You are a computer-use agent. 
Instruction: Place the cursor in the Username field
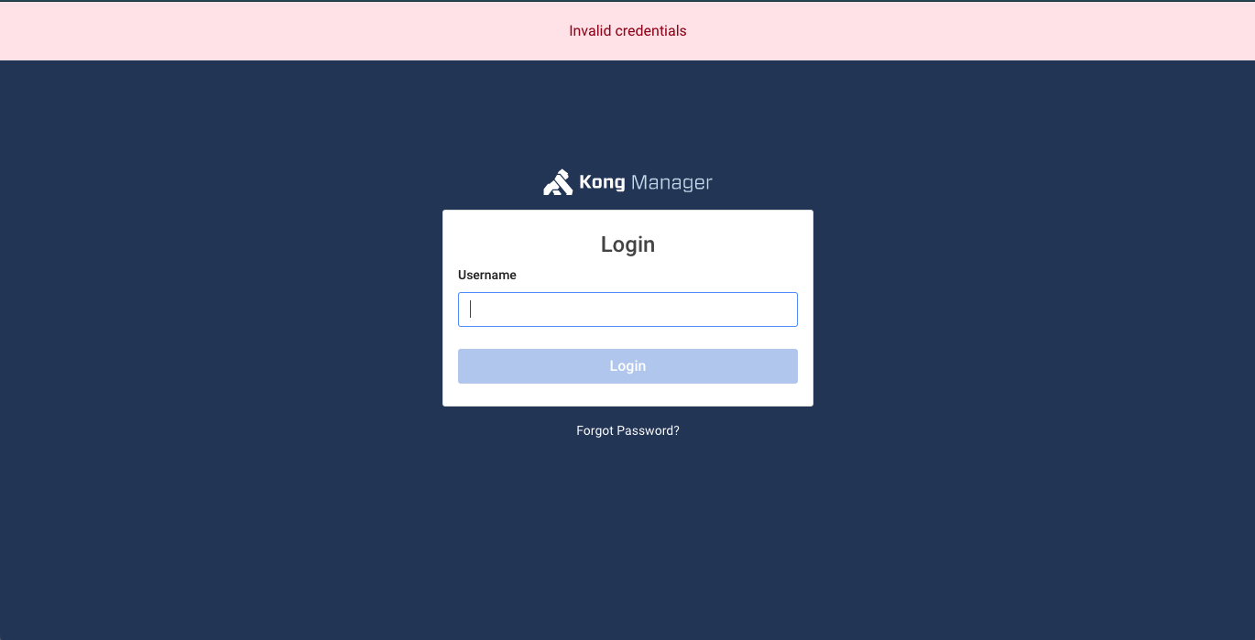tap(627, 309)
